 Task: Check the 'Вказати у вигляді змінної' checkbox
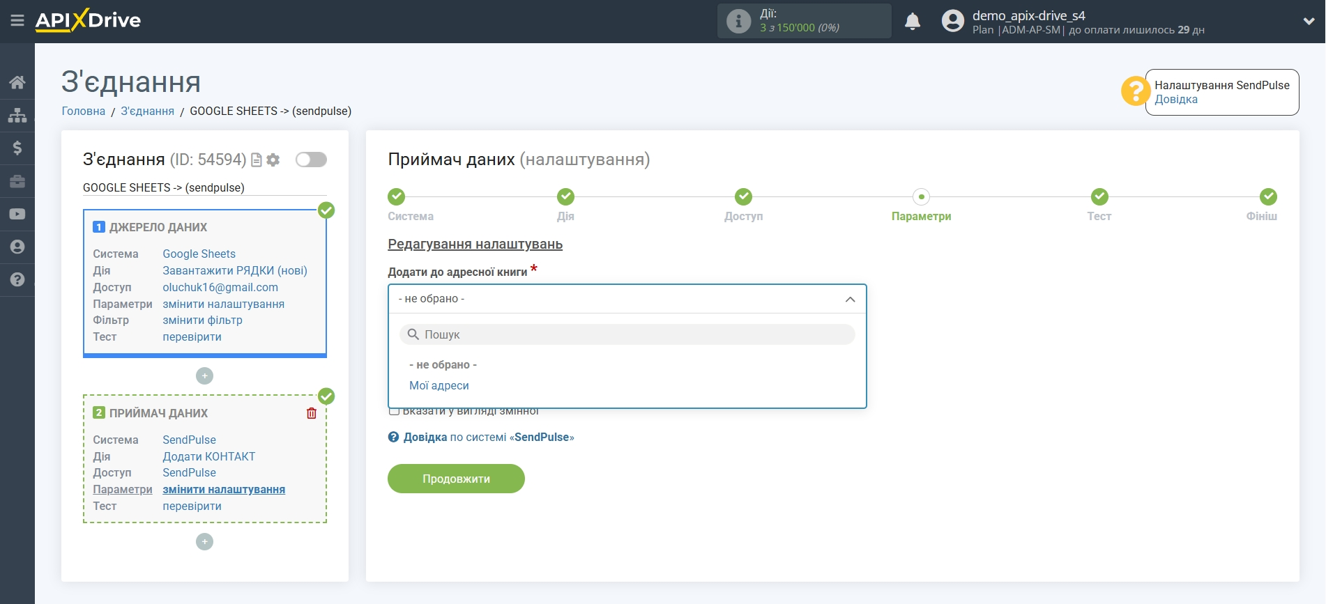click(394, 411)
